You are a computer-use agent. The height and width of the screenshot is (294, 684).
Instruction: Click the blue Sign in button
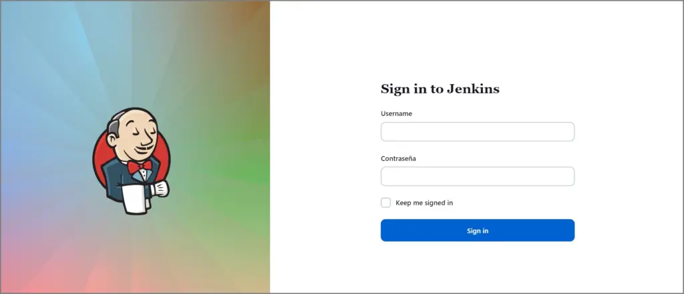[x=477, y=231]
